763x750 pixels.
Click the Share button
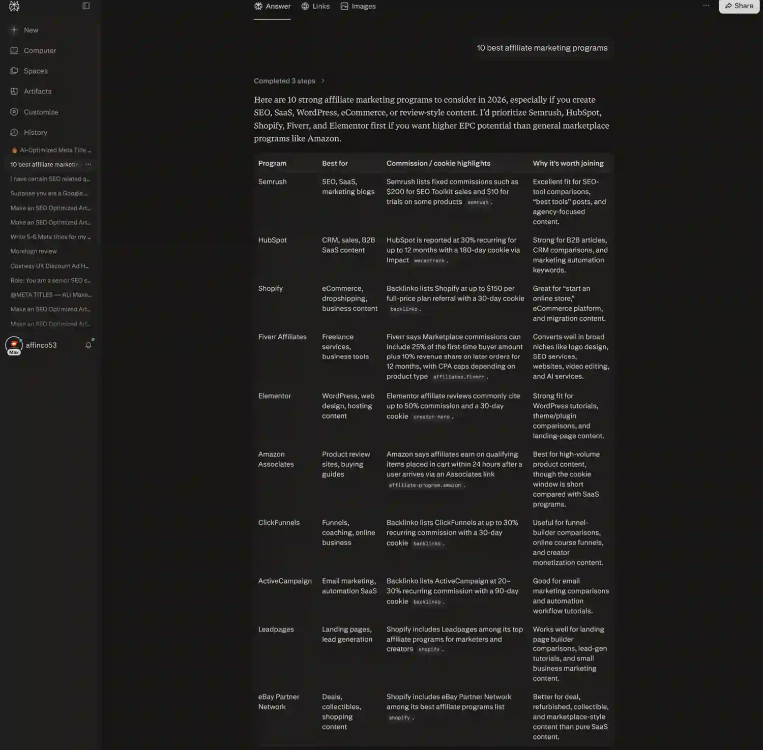coord(739,6)
